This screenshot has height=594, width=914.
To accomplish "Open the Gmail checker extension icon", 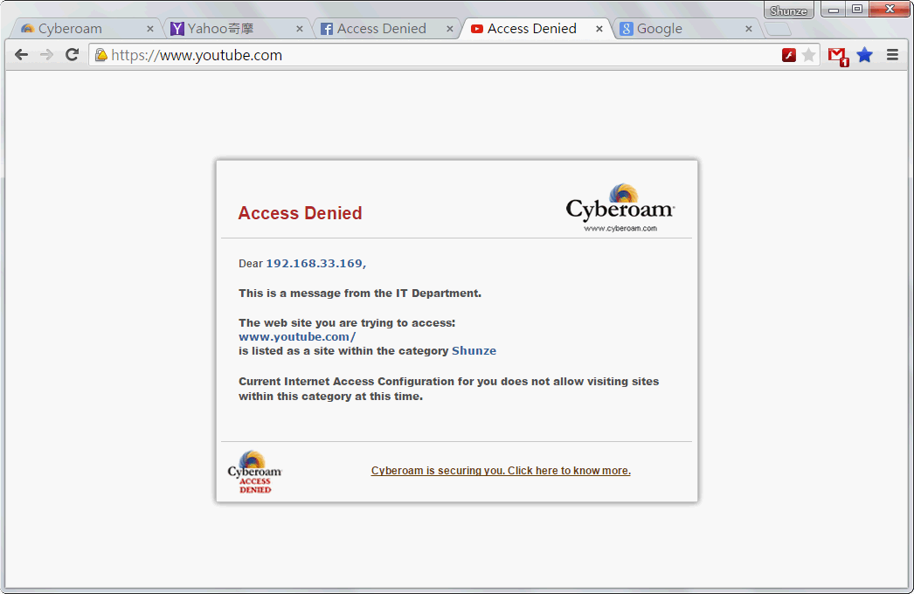I will pos(838,56).
